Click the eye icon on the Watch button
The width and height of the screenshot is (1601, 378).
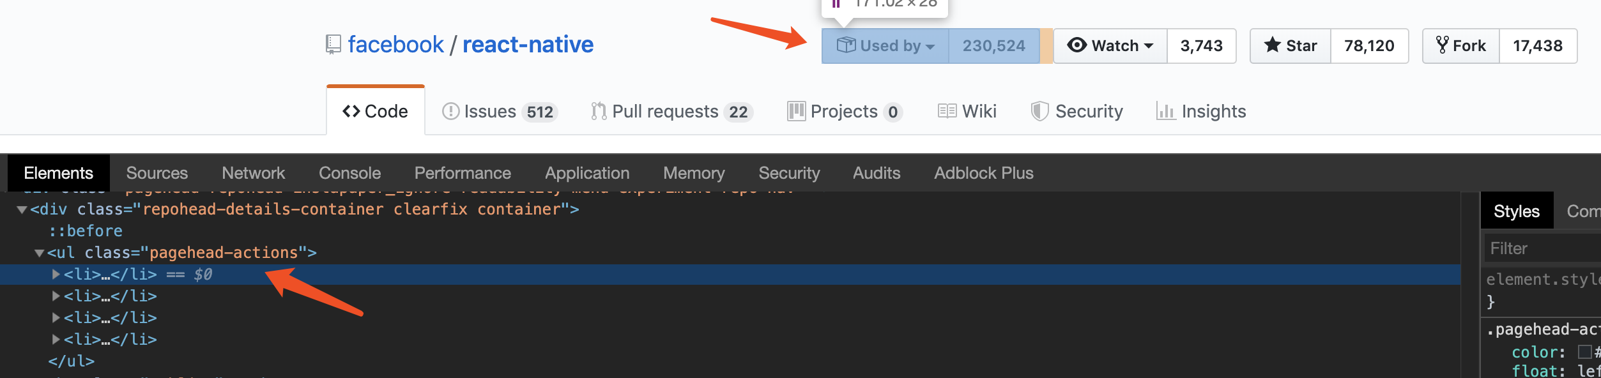pyautogui.click(x=1077, y=45)
